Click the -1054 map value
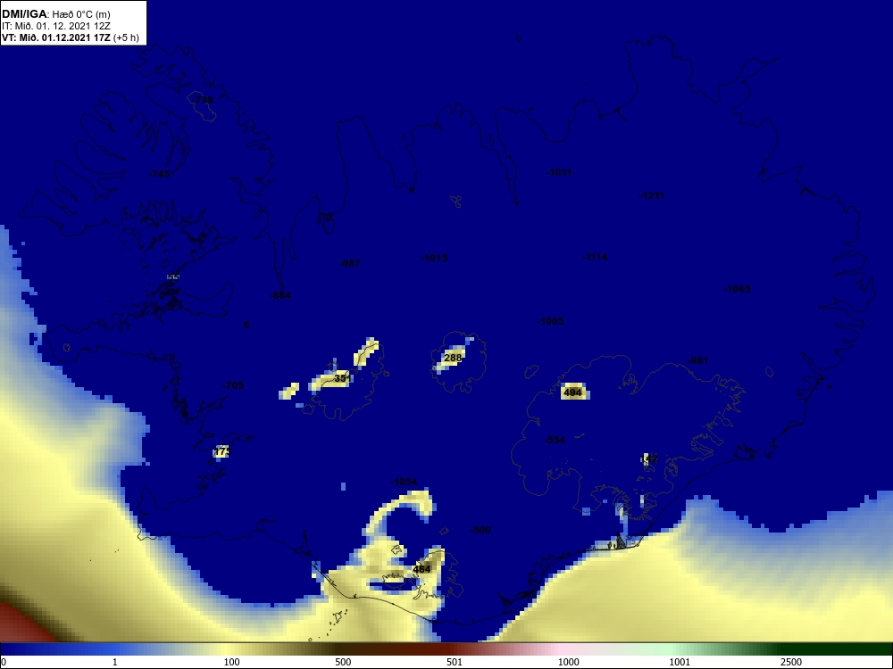The width and height of the screenshot is (893, 669). click(404, 483)
